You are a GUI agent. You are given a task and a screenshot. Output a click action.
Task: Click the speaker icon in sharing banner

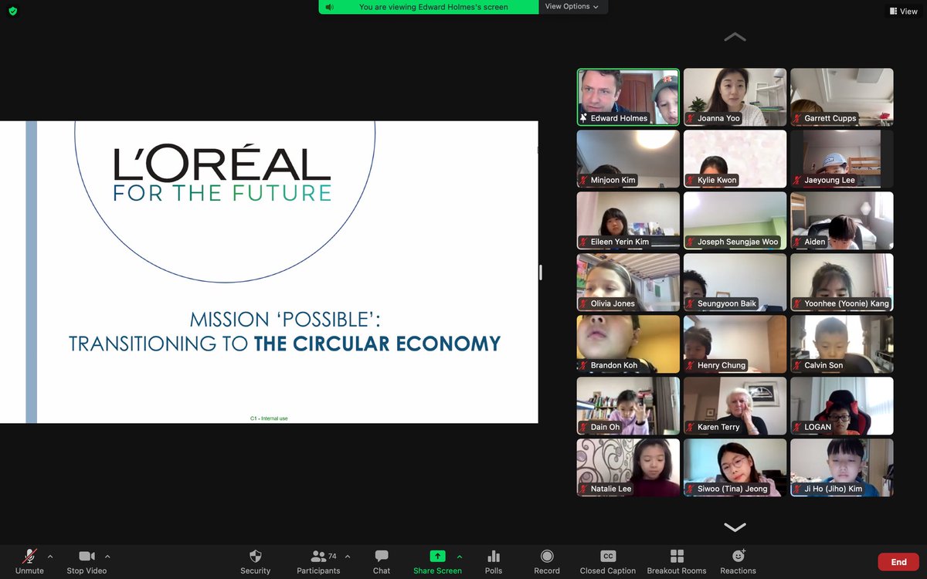tap(330, 7)
